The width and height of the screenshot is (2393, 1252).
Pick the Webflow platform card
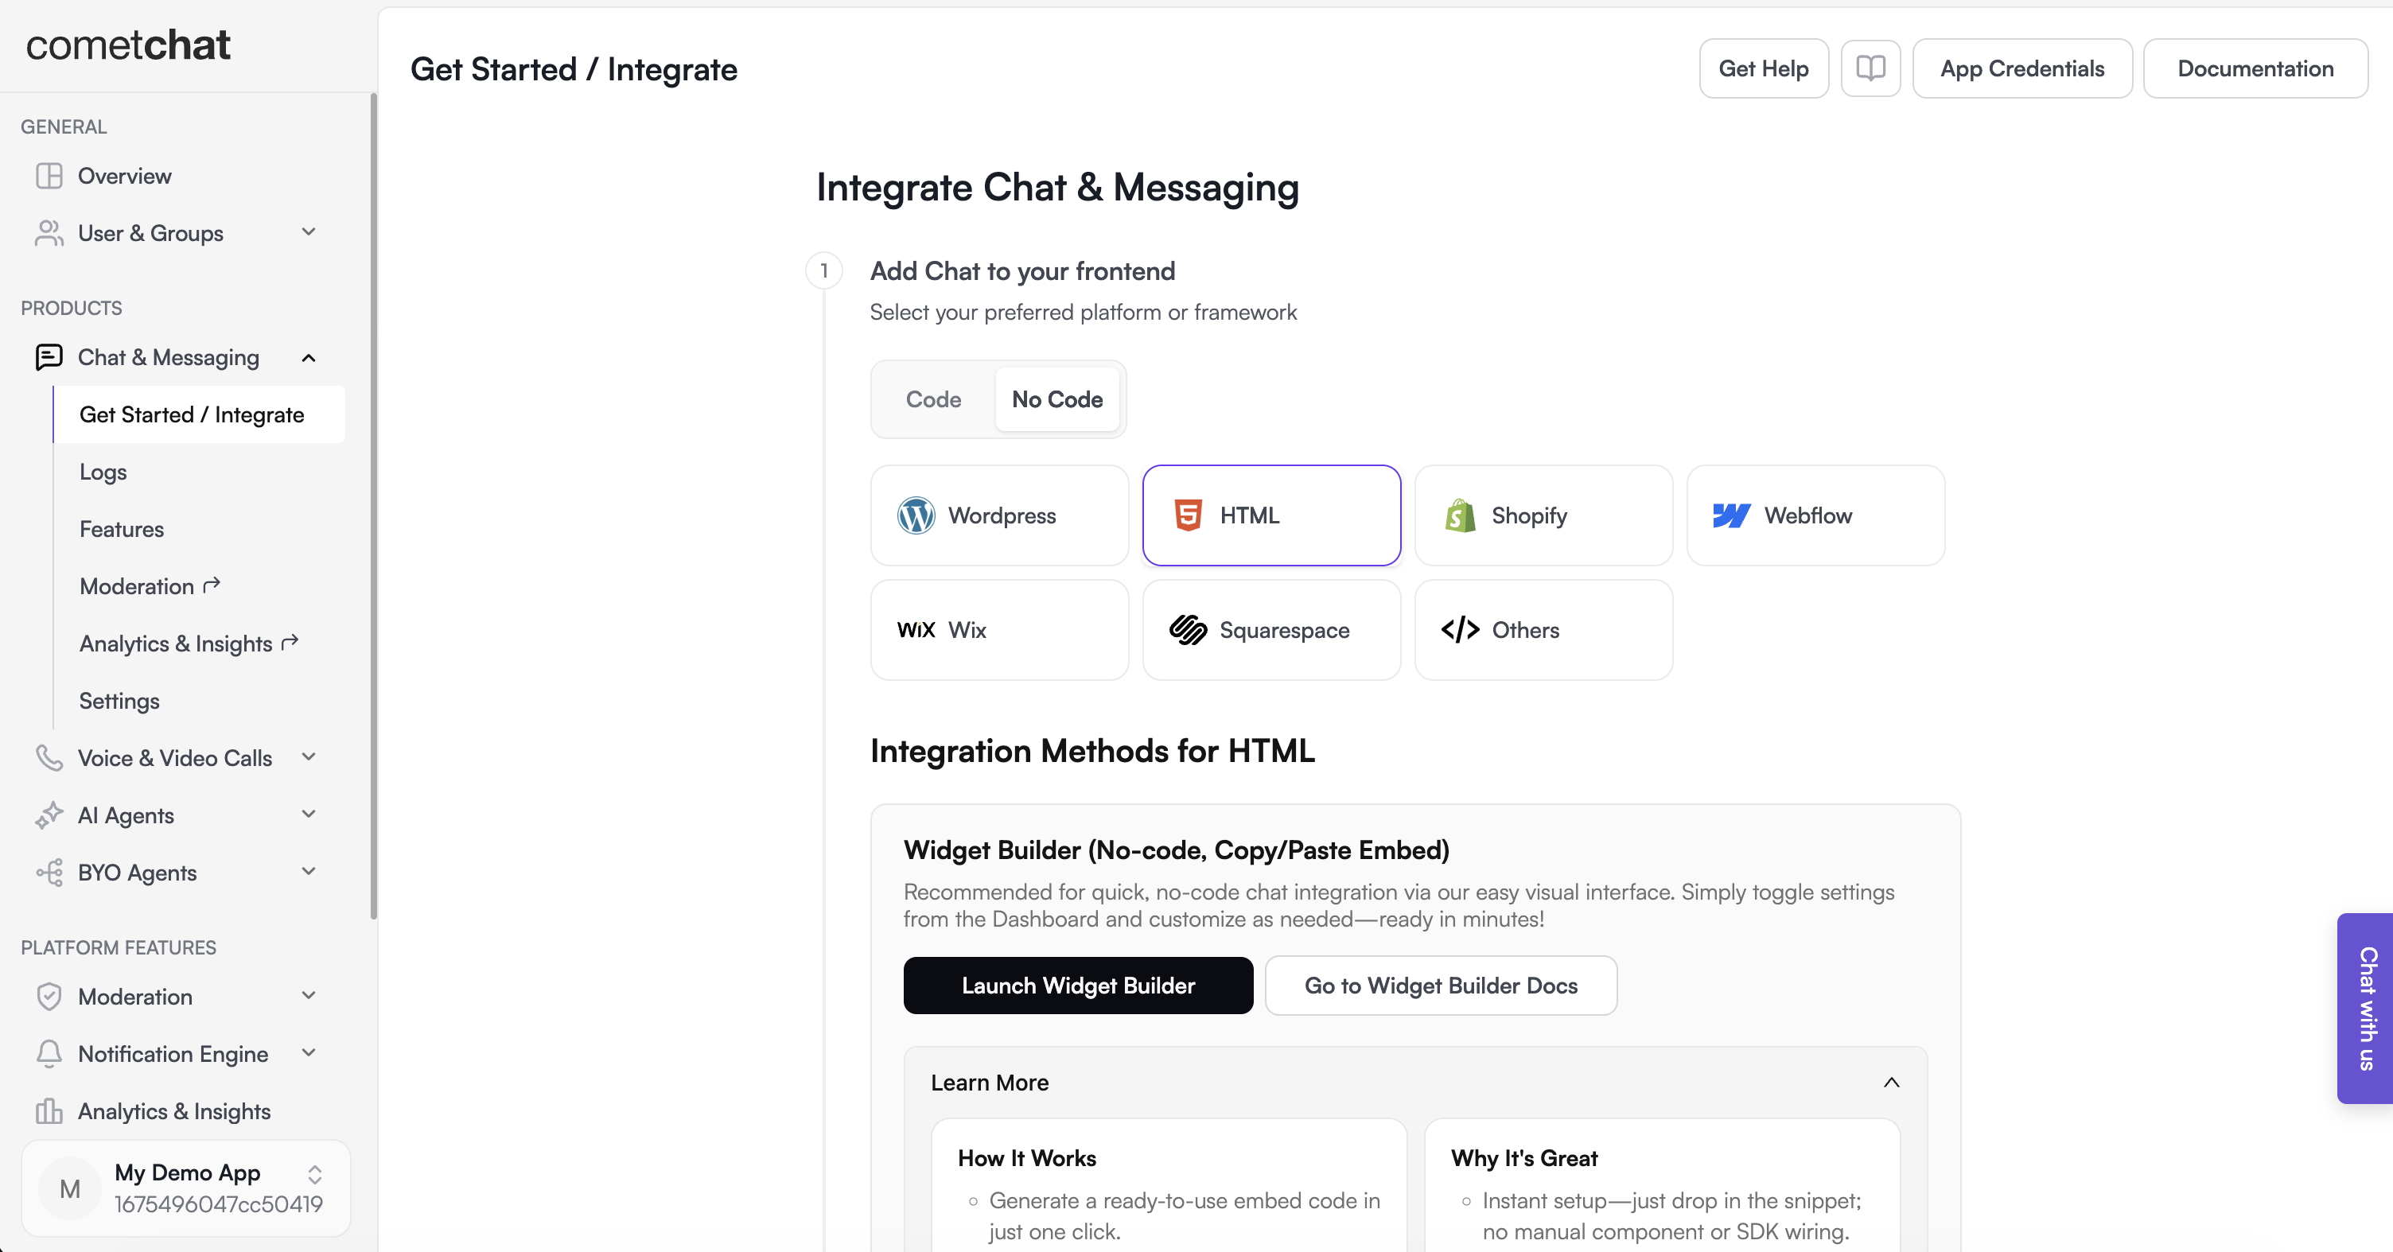[1815, 515]
